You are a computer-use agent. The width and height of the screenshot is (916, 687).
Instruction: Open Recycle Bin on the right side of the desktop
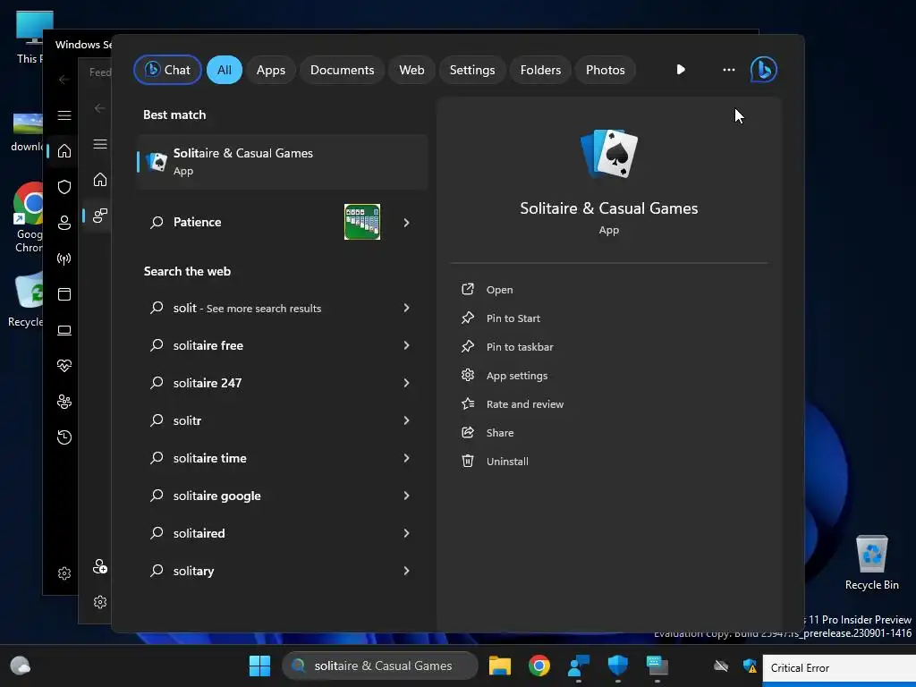coord(871,562)
